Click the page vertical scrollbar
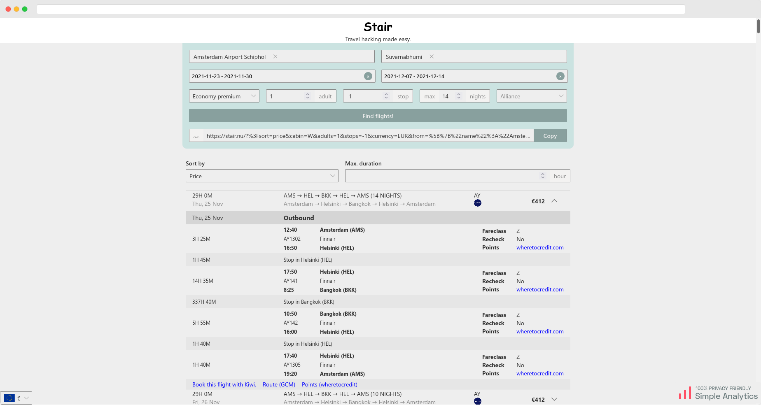This screenshot has width=761, height=405. click(759, 26)
